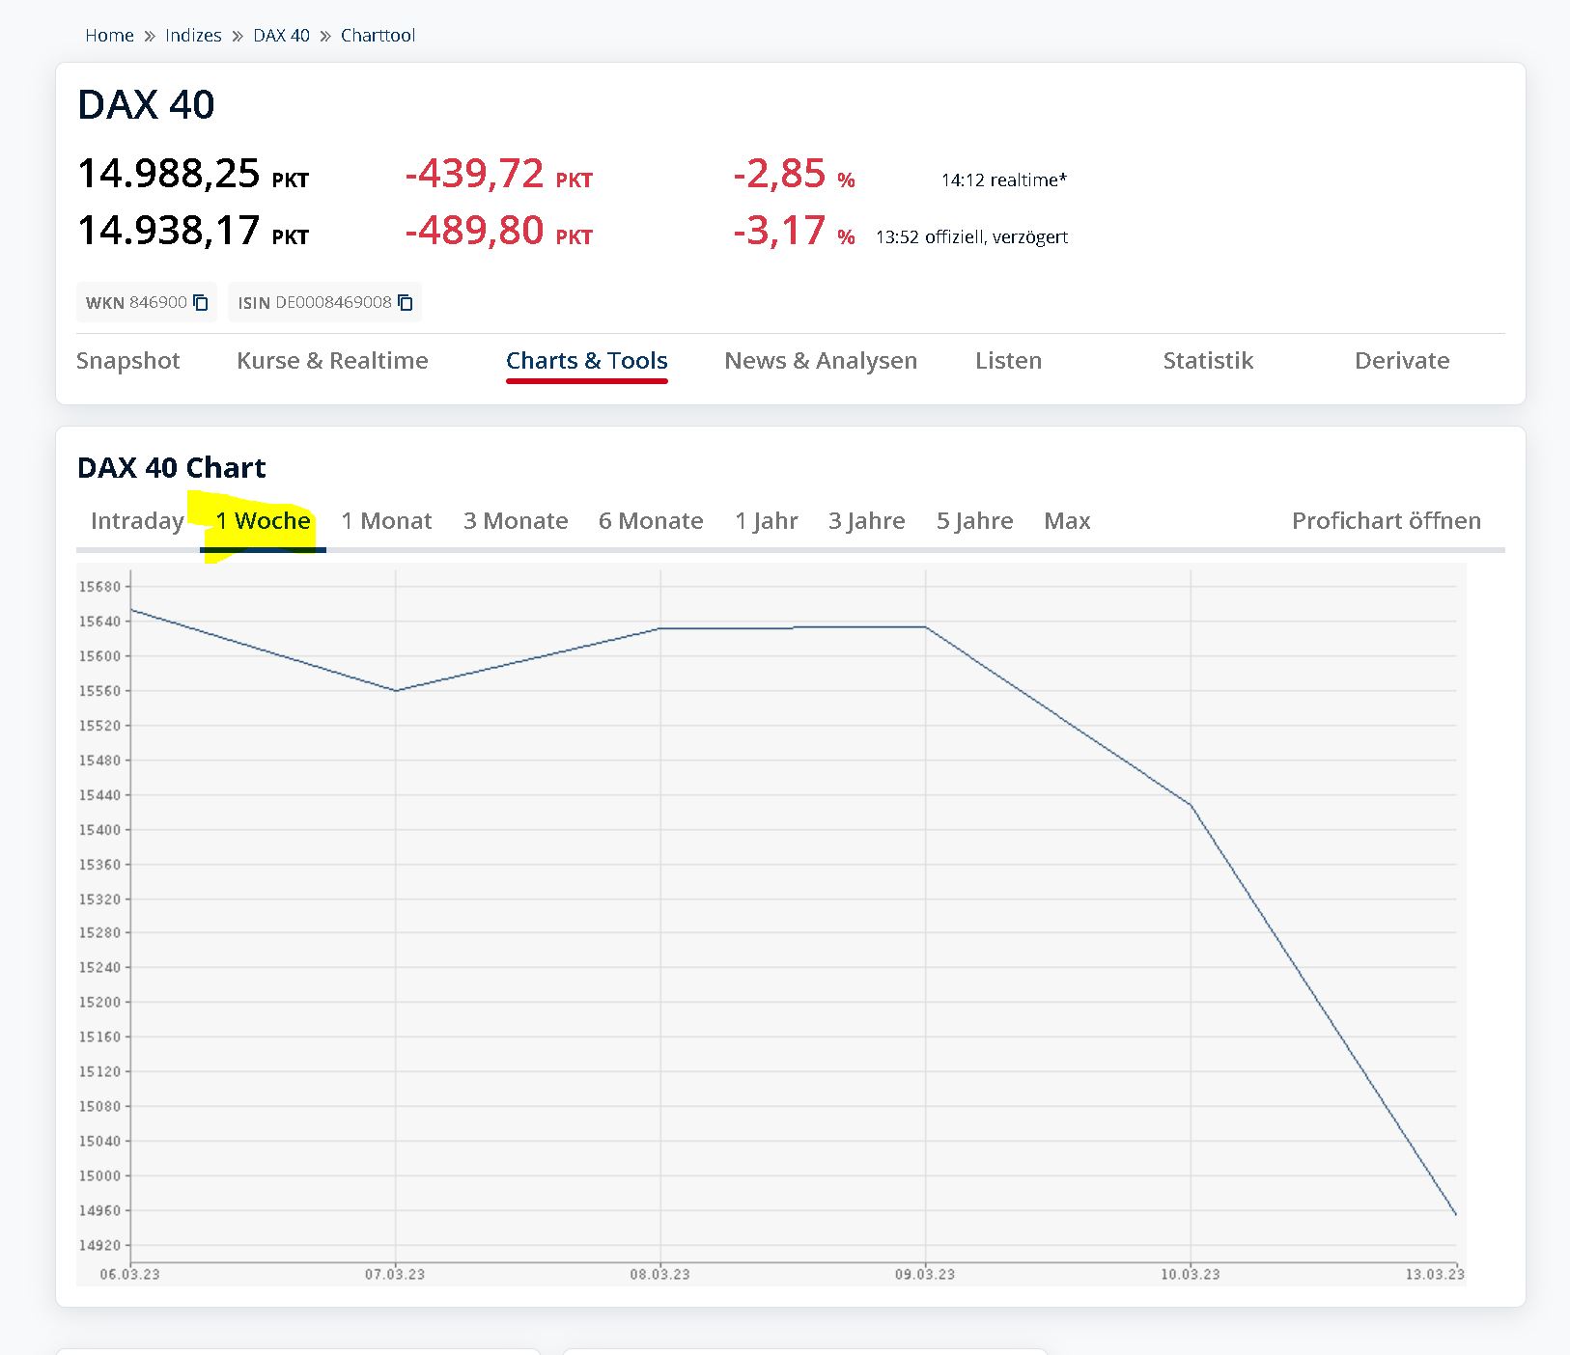Click the 09.03.23 date axis label
This screenshot has height=1355, width=1570.
pos(925,1274)
